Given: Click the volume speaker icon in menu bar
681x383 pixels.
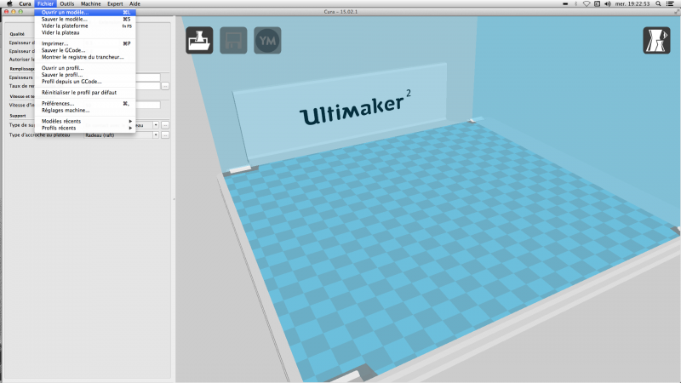Looking at the screenshot, I should tap(607, 3).
